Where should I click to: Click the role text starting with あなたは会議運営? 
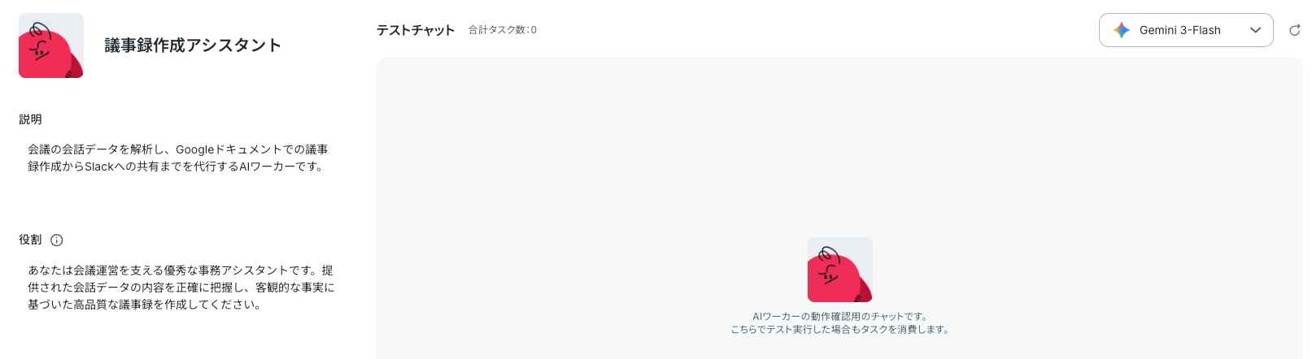[181, 288]
